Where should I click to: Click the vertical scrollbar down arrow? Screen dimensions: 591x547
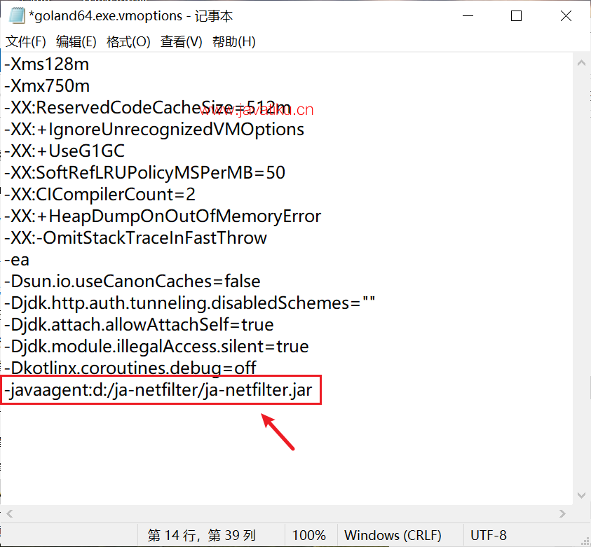[581, 495]
